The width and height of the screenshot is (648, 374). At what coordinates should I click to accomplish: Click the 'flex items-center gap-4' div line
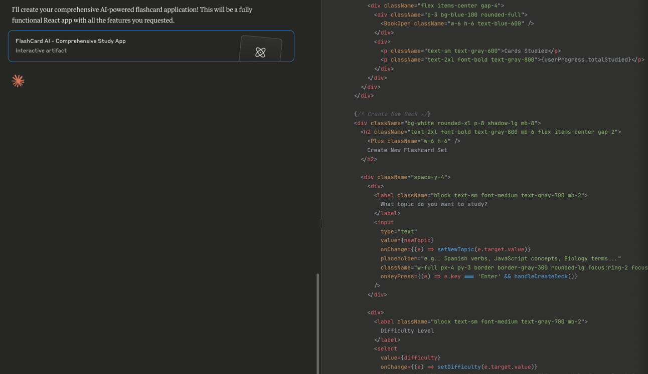pyautogui.click(x=435, y=6)
